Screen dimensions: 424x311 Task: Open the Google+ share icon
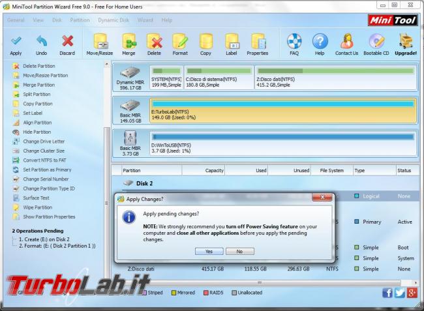(412, 293)
